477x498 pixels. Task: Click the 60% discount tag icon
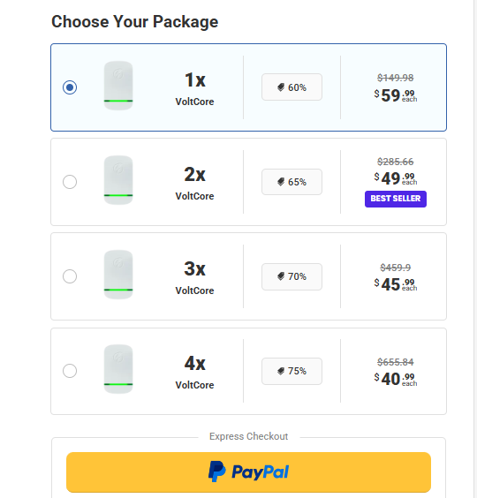point(281,87)
